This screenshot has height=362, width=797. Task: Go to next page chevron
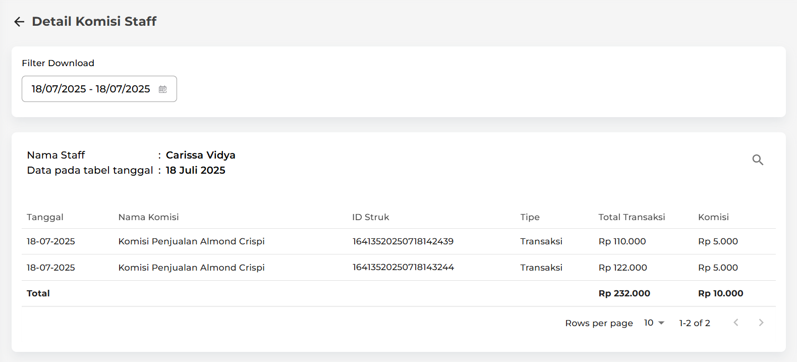[x=761, y=323]
